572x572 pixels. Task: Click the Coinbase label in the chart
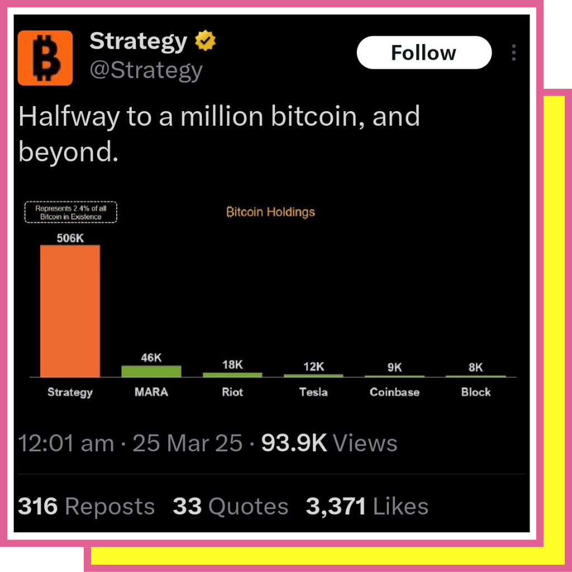(395, 392)
